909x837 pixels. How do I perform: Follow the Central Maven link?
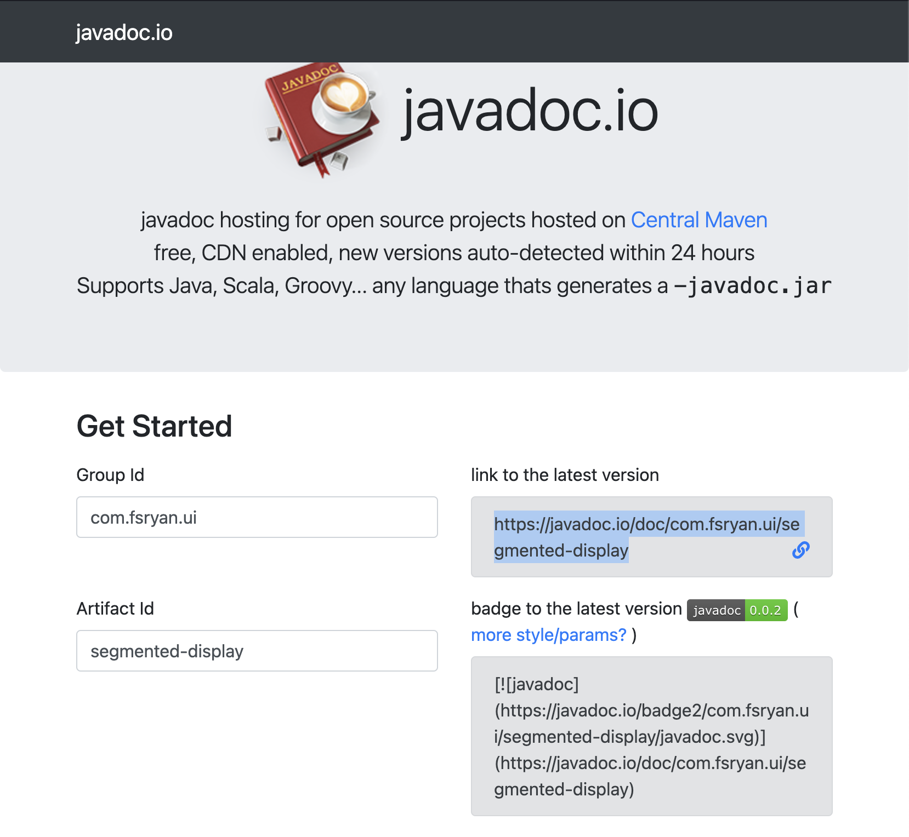[x=699, y=220]
